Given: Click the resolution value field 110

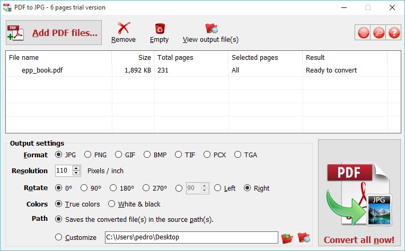Looking at the screenshot, I should tap(64, 171).
